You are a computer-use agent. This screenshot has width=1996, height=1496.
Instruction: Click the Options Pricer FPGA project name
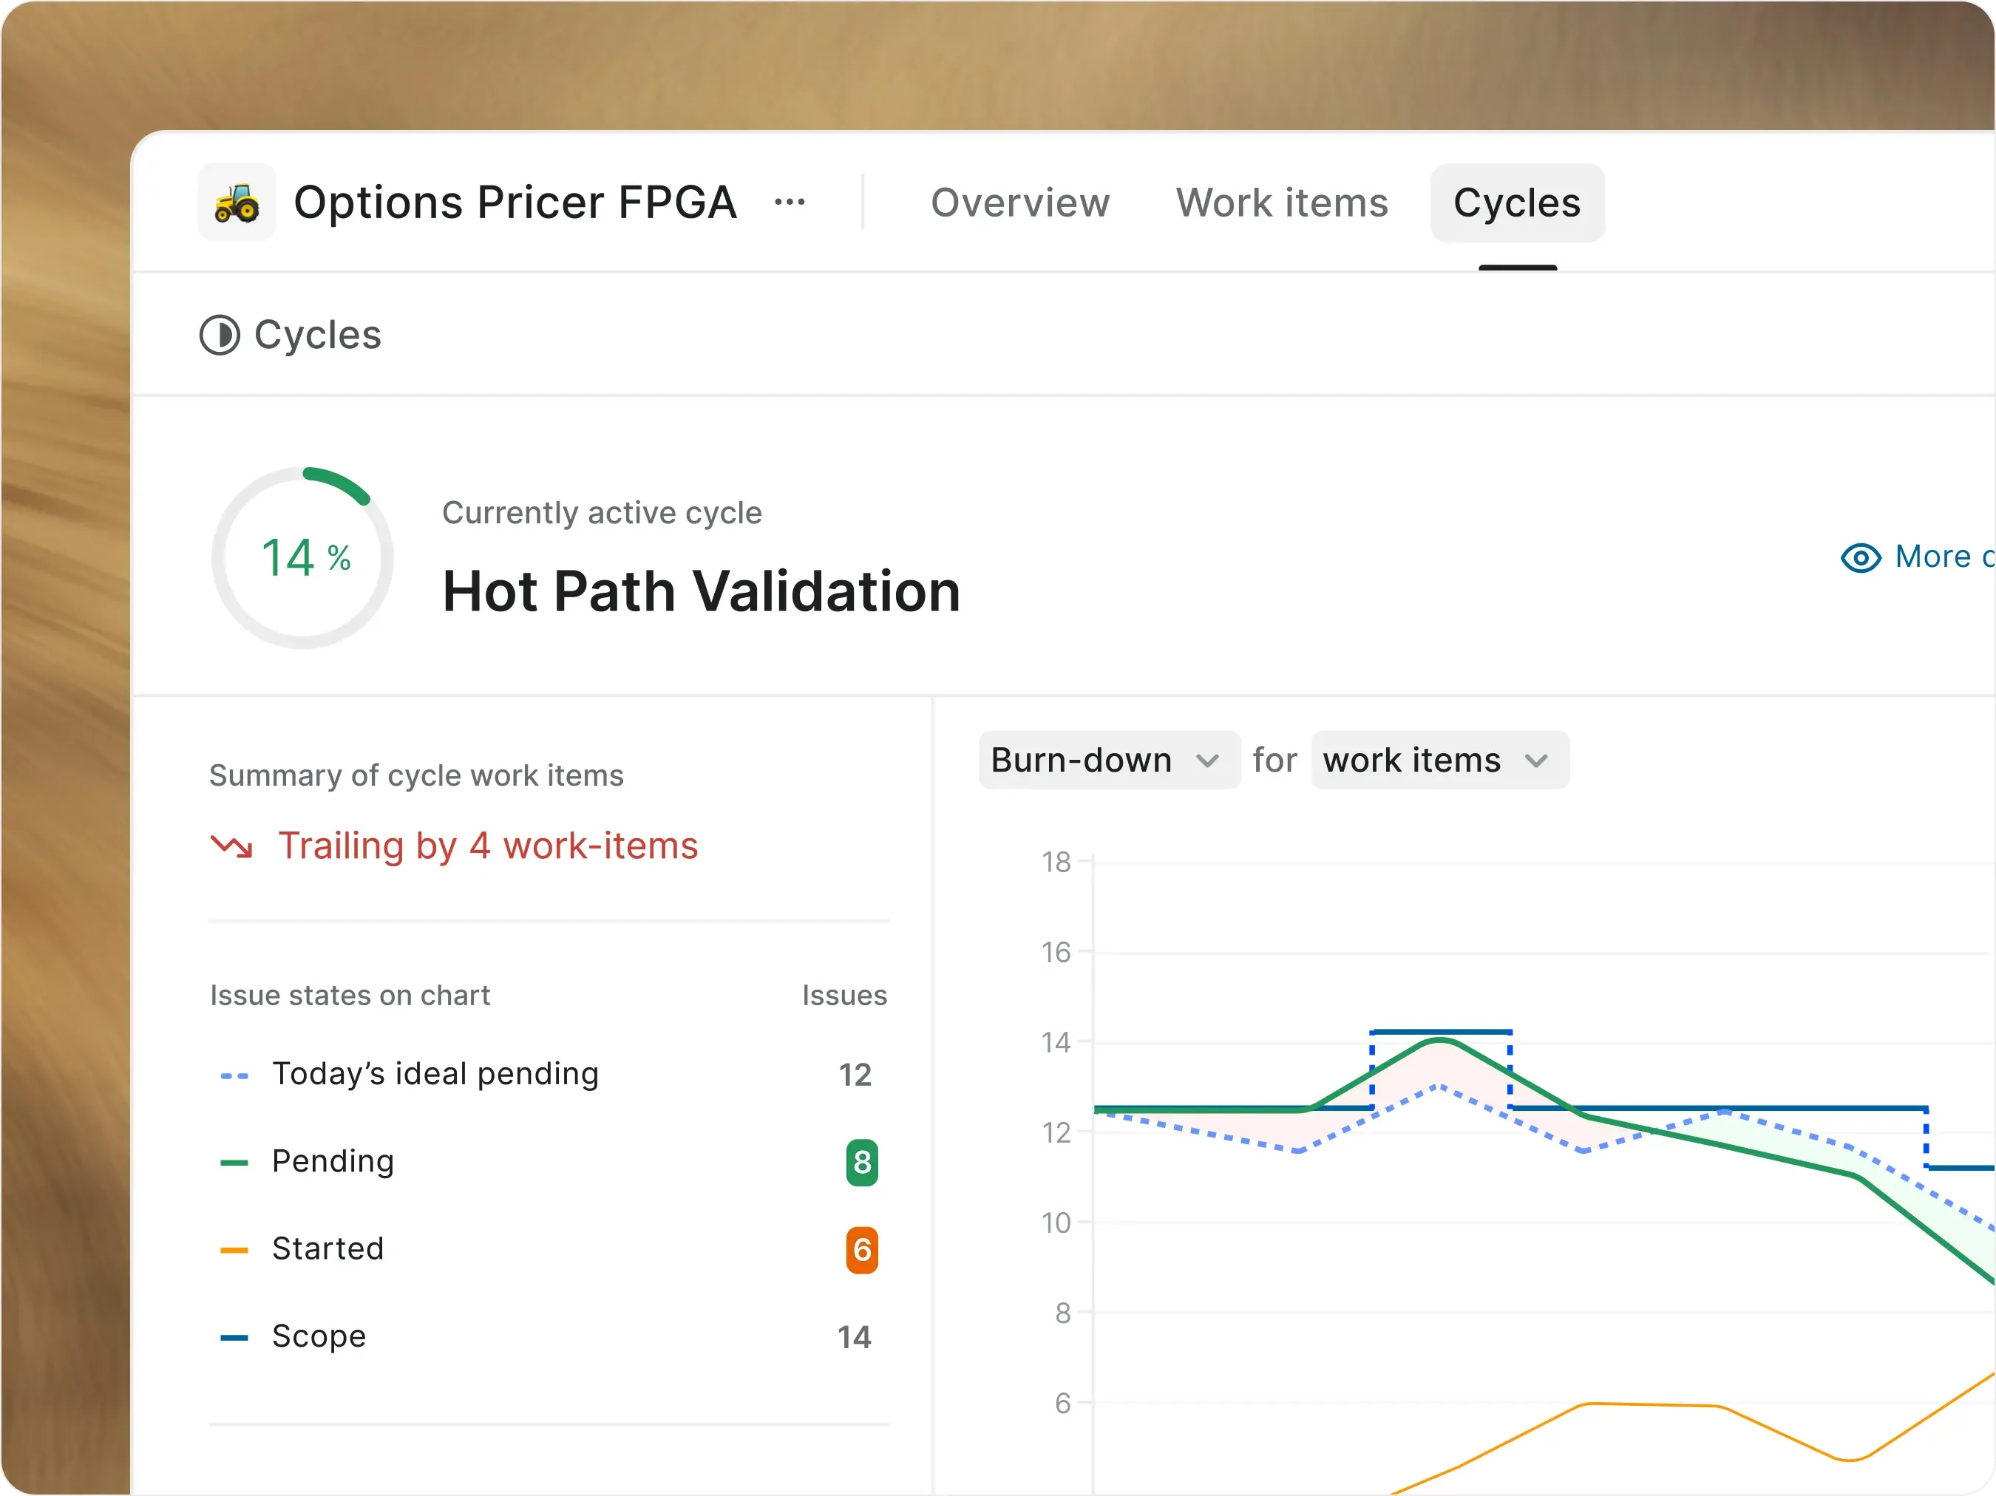(x=515, y=202)
